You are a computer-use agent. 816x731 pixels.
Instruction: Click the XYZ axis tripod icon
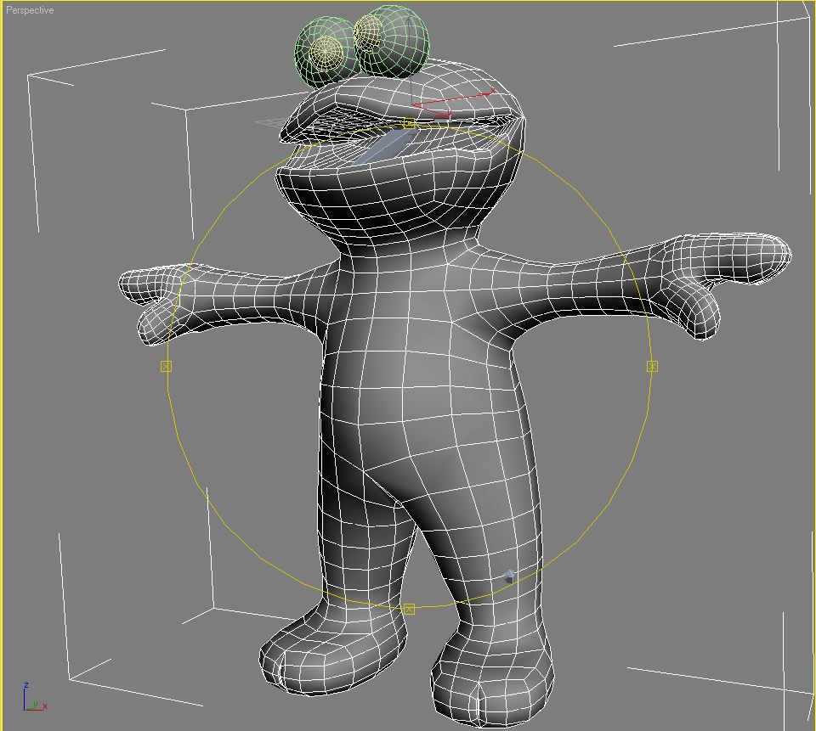click(x=34, y=698)
